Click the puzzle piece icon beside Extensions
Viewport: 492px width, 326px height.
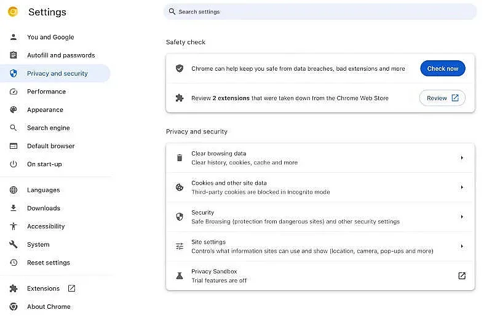click(14, 288)
